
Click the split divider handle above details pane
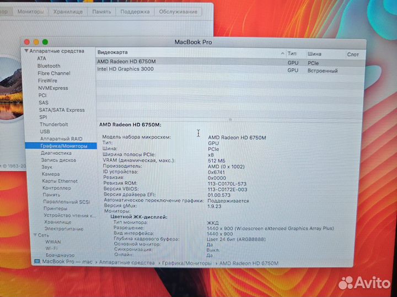click(230, 120)
